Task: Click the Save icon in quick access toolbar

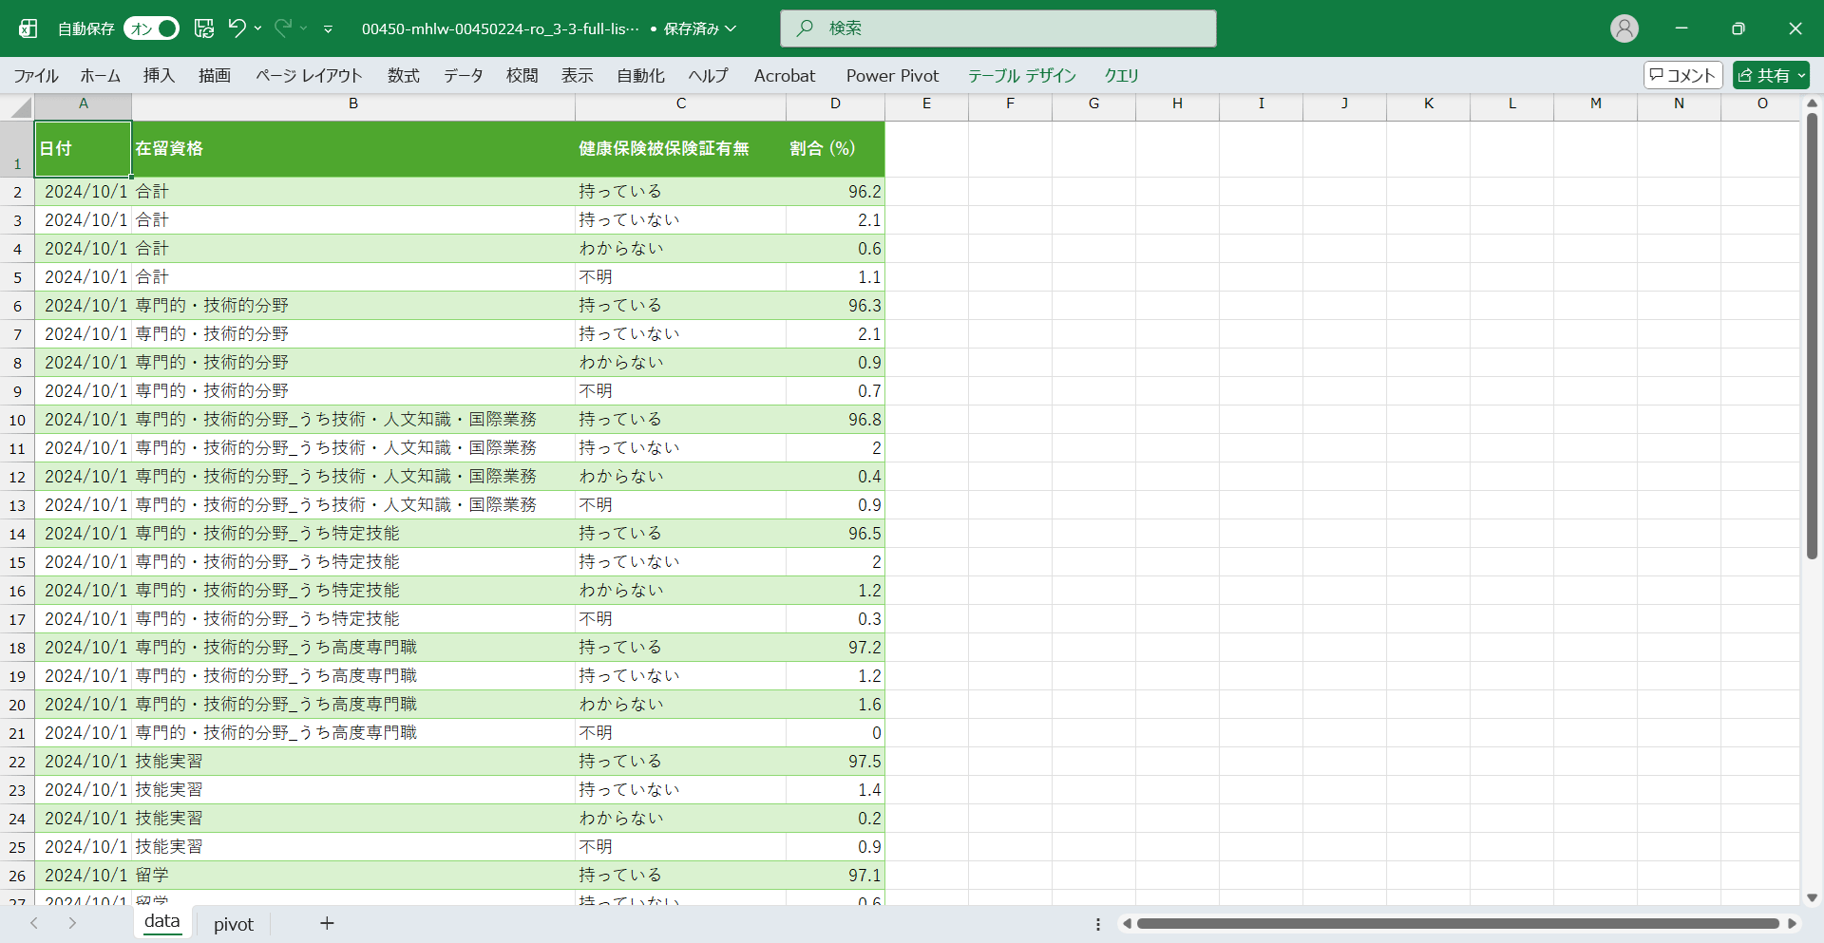Action: coord(204,28)
